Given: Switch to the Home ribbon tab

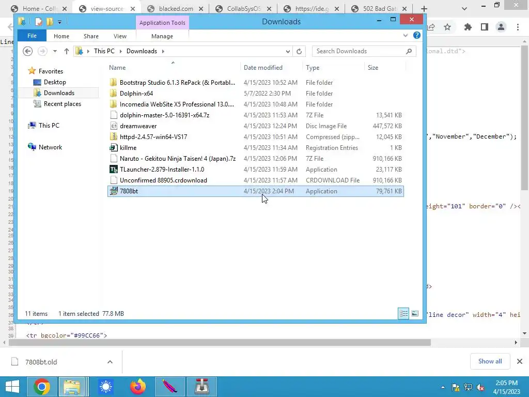Looking at the screenshot, I should click(61, 36).
